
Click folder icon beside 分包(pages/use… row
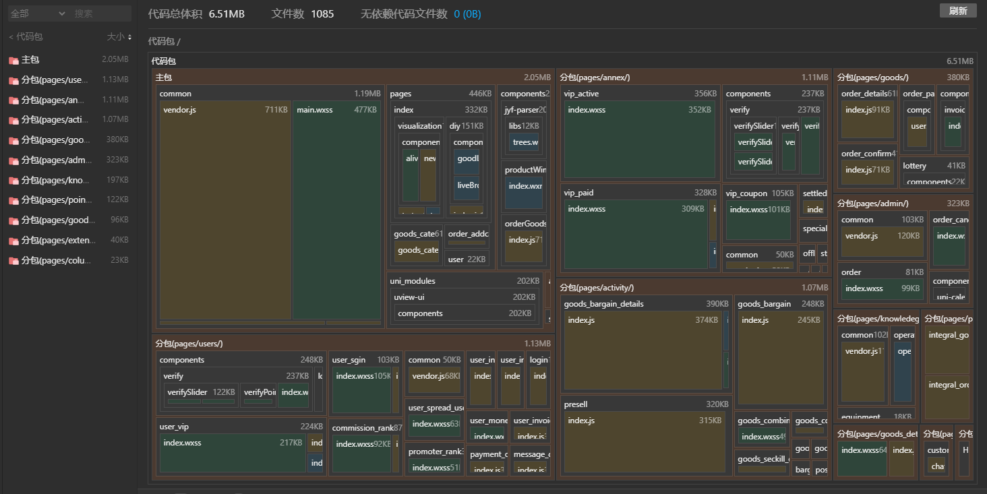tap(13, 80)
